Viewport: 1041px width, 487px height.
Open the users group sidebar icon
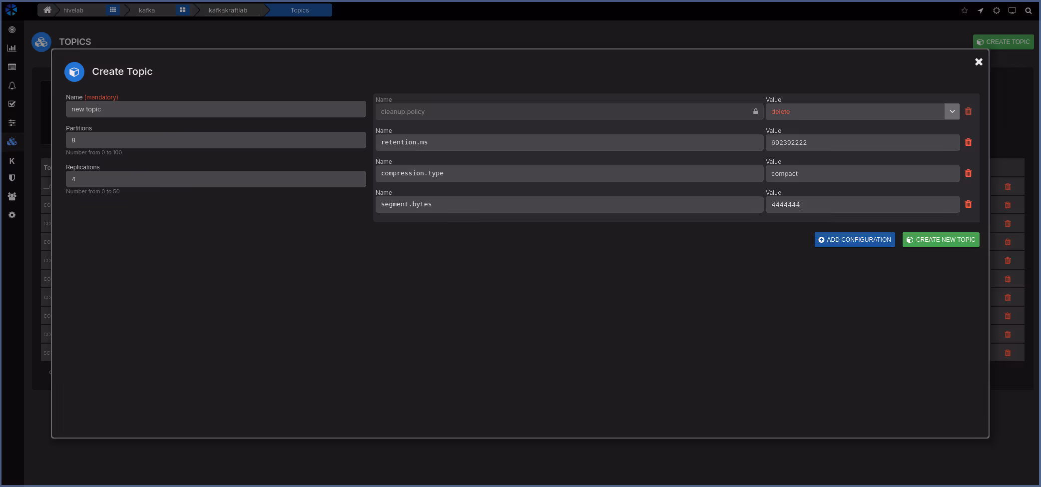12,196
